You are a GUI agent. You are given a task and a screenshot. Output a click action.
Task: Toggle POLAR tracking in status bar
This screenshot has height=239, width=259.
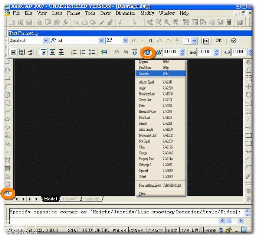click(x=119, y=230)
